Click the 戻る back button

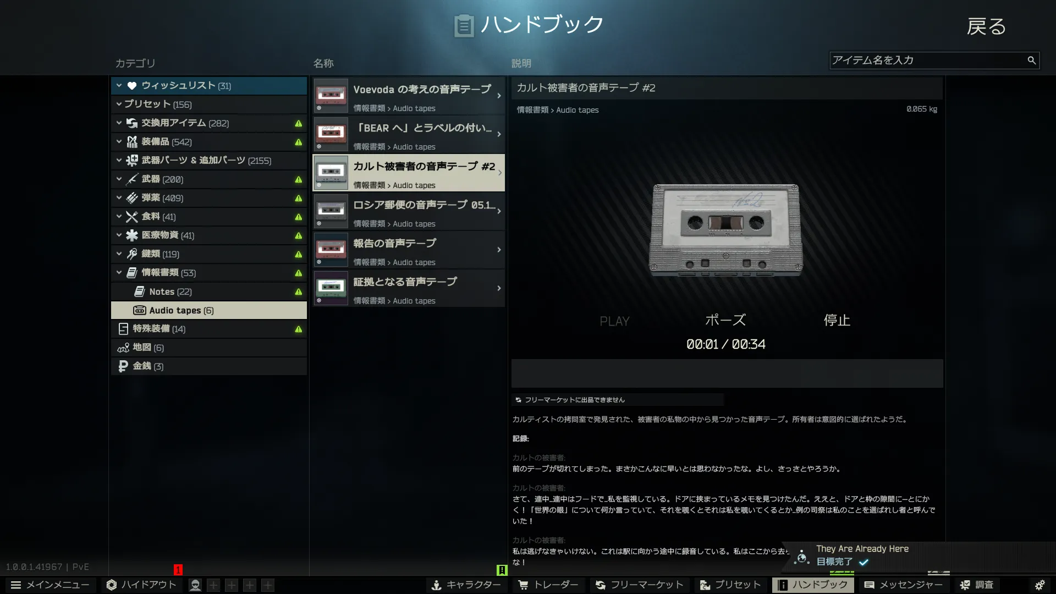[986, 26]
